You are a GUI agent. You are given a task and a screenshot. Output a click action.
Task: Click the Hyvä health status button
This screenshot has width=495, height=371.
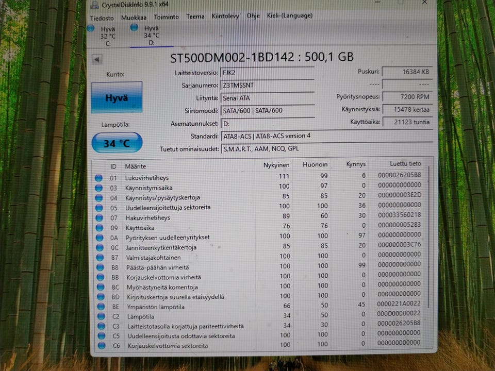click(117, 97)
